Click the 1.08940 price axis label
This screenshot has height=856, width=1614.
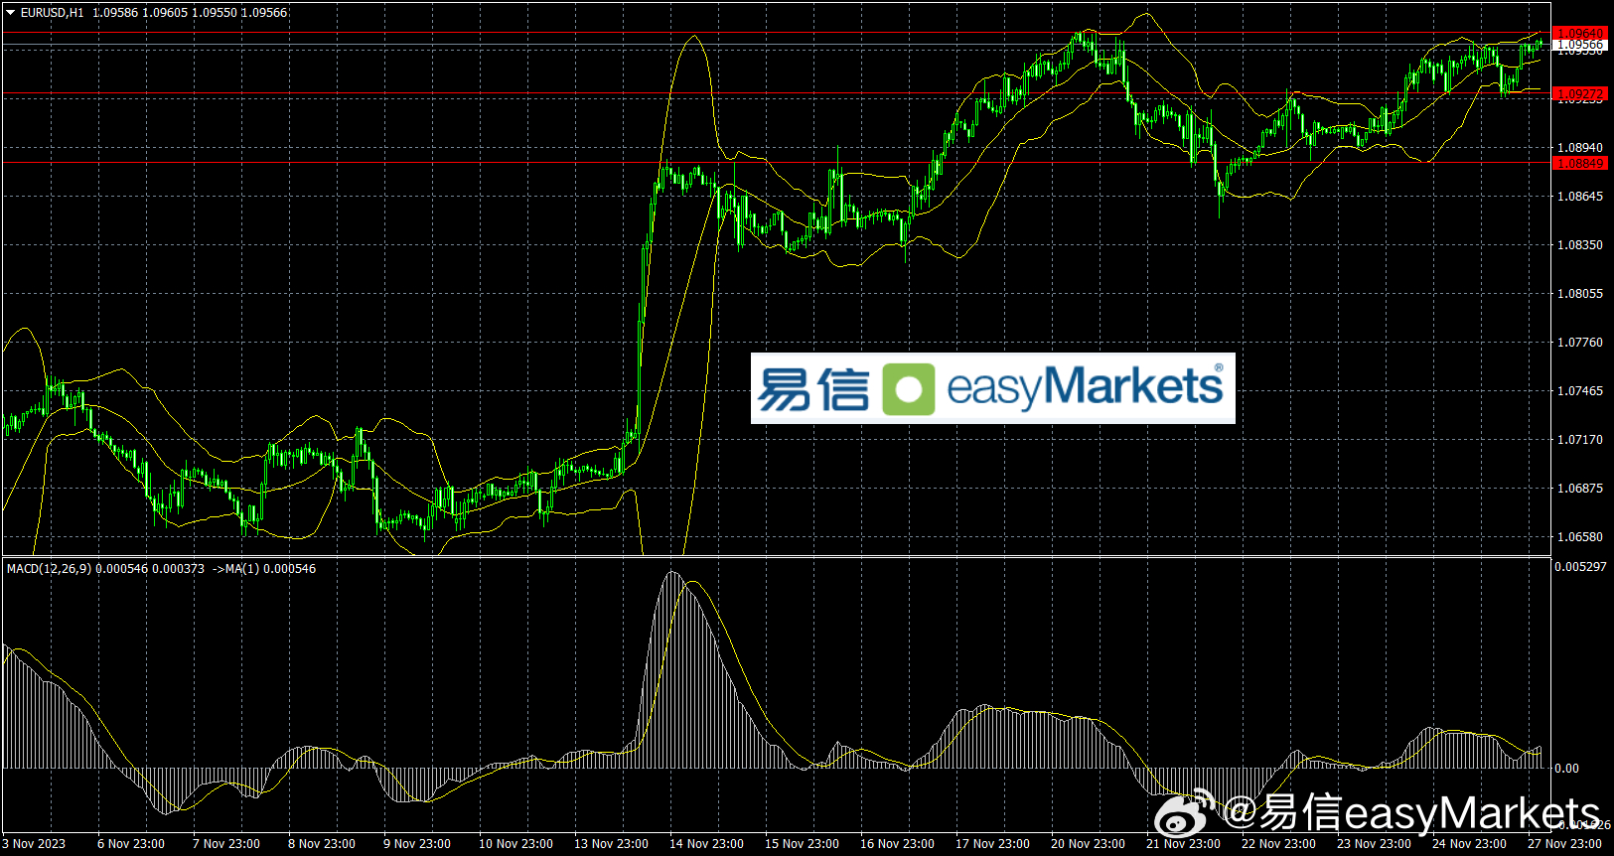coord(1579,148)
